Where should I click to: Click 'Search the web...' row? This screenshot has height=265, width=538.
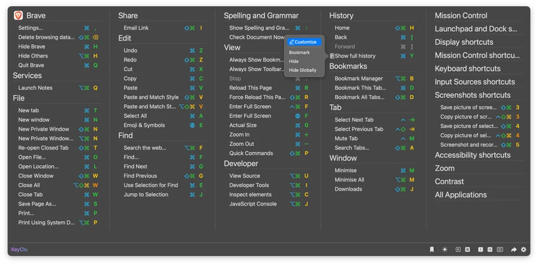(x=163, y=148)
